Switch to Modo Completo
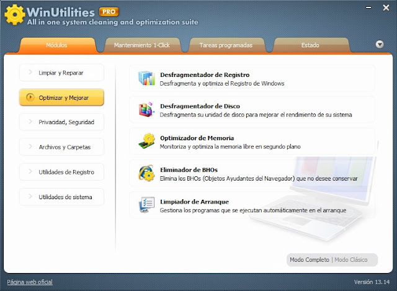Viewport: 397px width, 291px height. [x=310, y=260]
